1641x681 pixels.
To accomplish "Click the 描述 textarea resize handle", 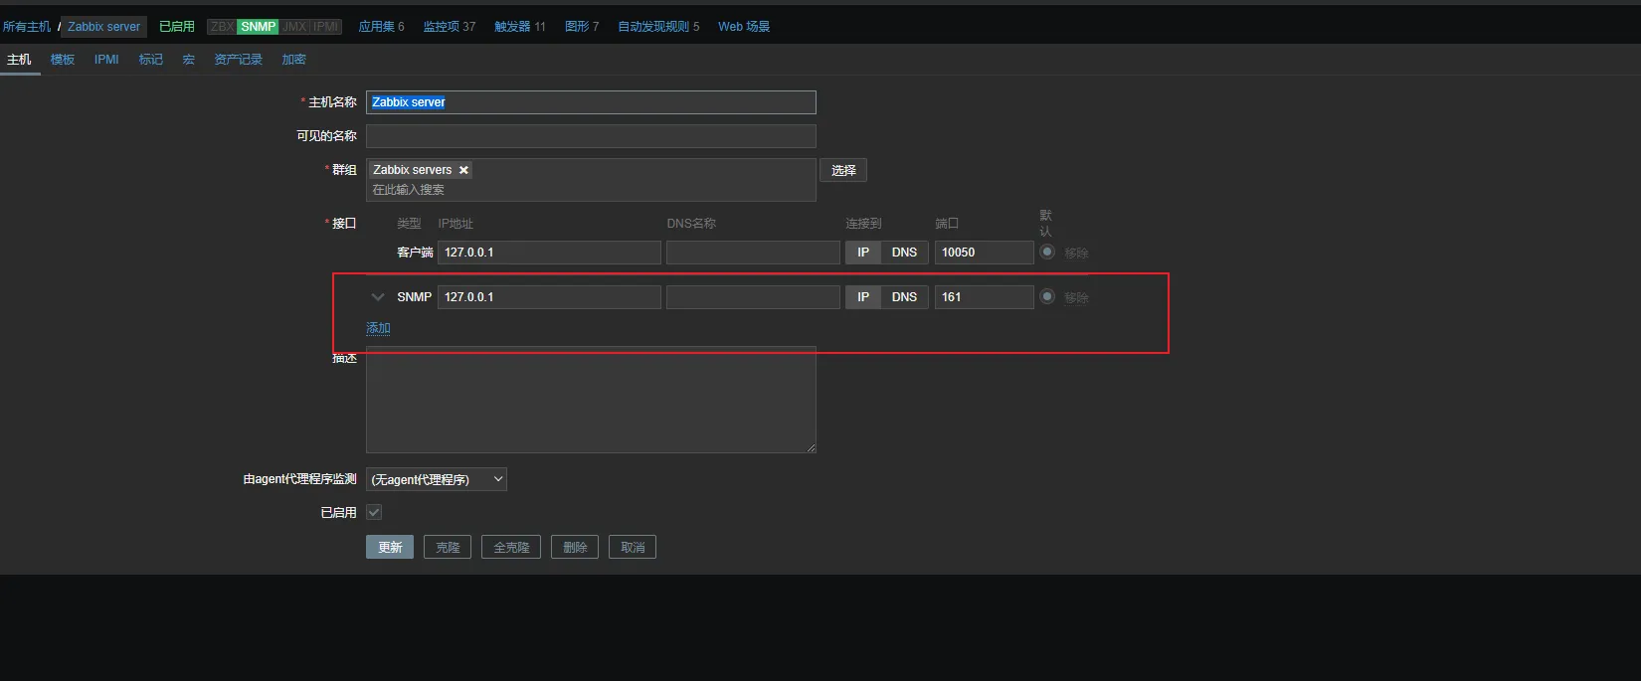I will point(811,447).
